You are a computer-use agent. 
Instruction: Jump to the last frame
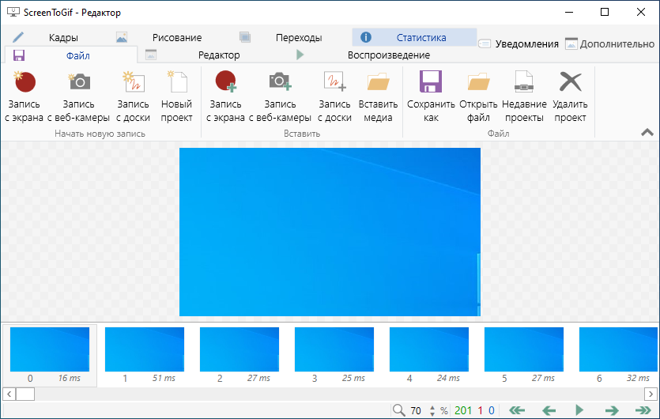pos(643,410)
